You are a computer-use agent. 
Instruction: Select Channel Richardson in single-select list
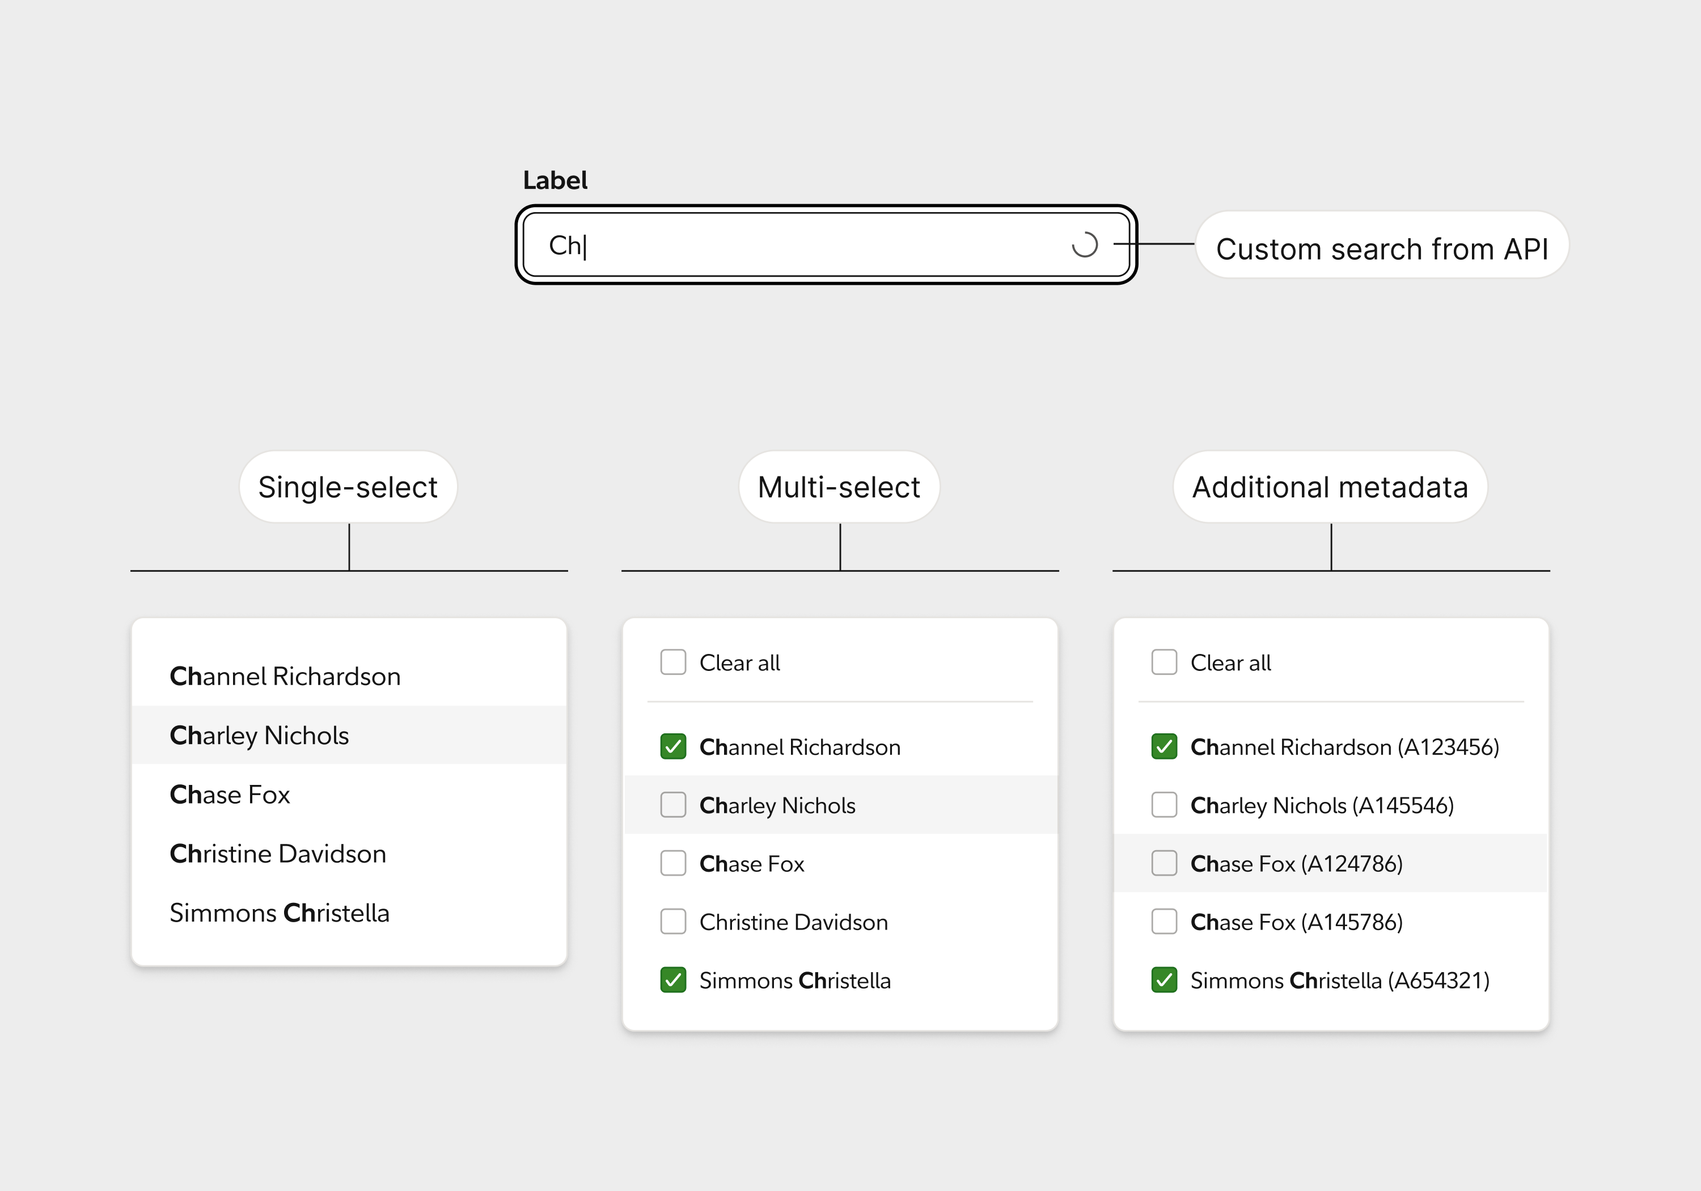point(285,676)
